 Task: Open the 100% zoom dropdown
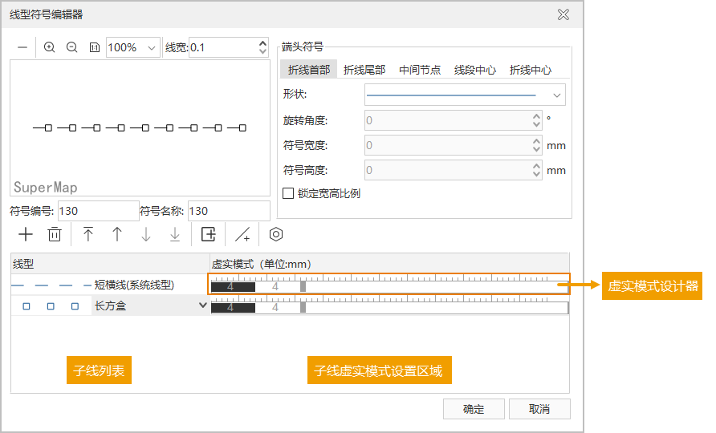[x=152, y=47]
